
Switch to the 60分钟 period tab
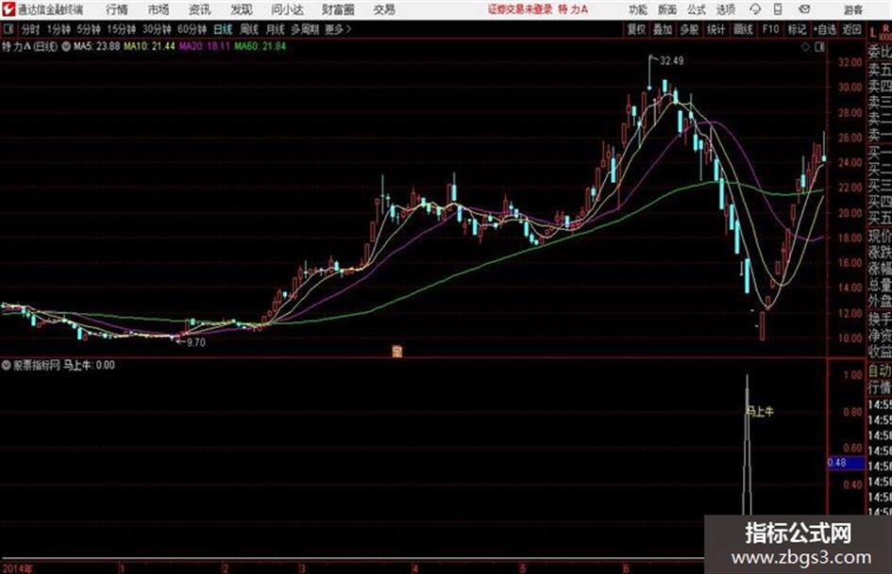[x=192, y=29]
